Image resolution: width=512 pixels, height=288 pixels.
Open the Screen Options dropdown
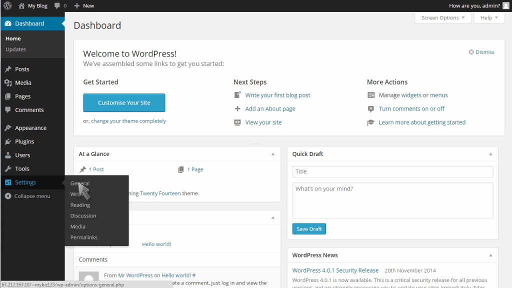pyautogui.click(x=442, y=17)
